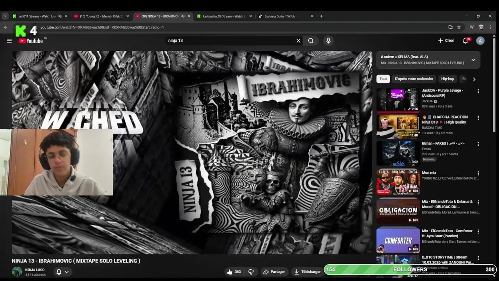
Task: Click the Télécharger download button
Action: point(307,272)
